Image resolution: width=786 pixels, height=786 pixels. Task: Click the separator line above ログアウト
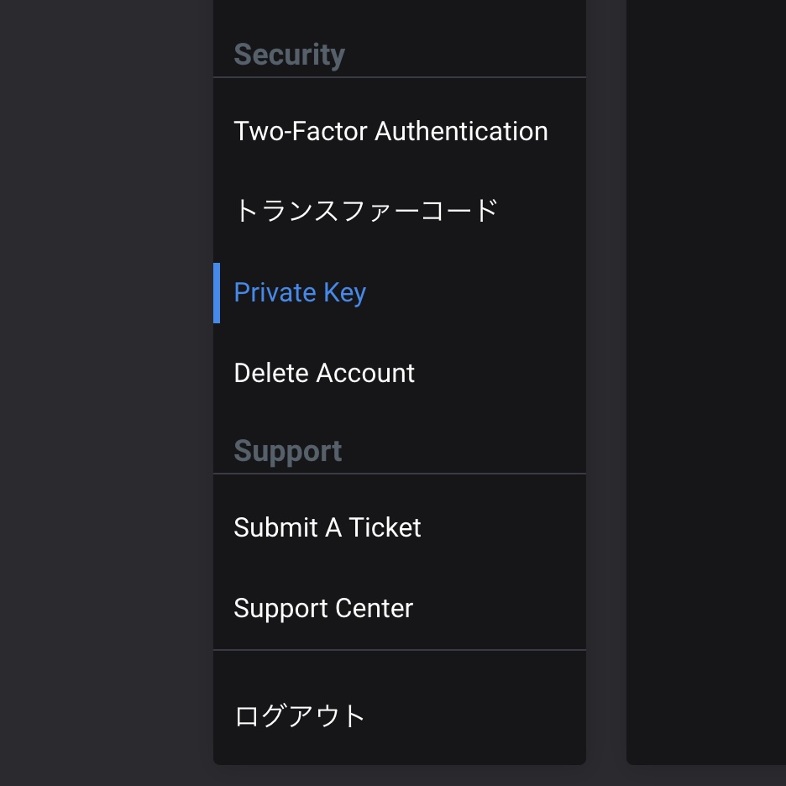point(400,650)
